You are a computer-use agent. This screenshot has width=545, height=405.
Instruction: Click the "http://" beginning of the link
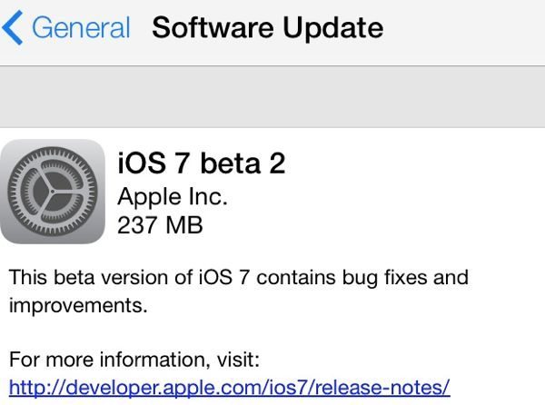point(35,388)
